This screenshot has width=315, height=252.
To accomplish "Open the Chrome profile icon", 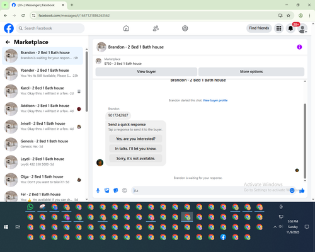I will (301, 16).
